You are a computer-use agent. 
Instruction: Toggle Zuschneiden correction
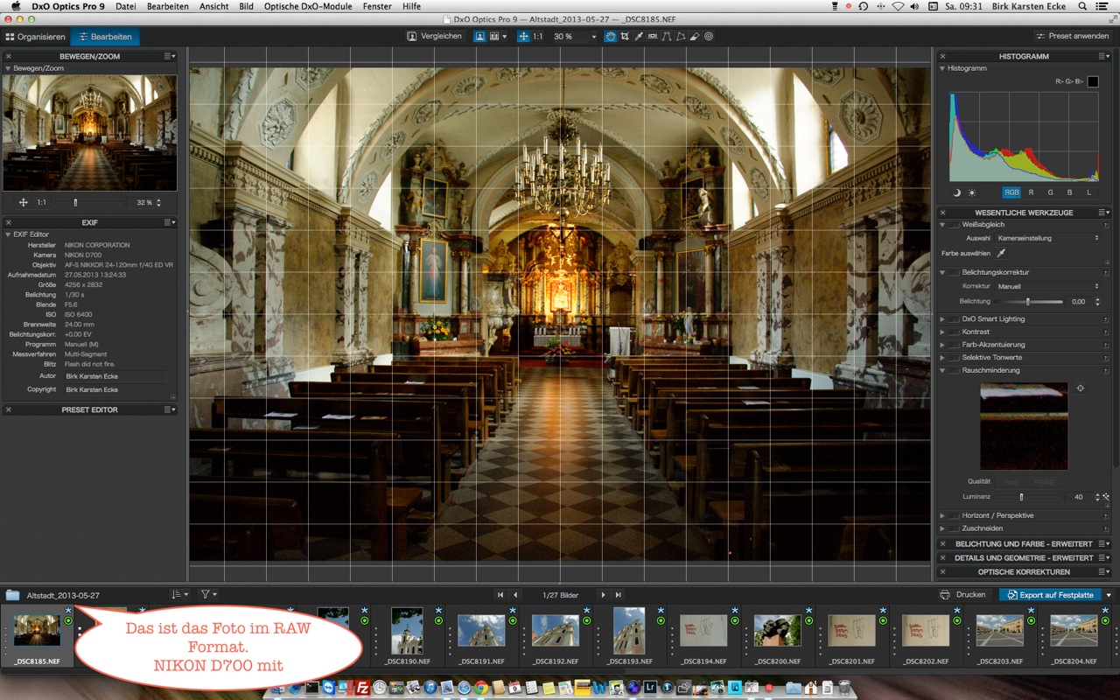coord(955,528)
